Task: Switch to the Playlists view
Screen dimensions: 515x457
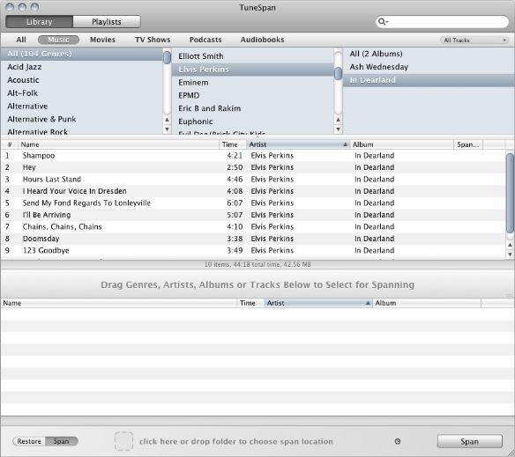Action: [107, 22]
